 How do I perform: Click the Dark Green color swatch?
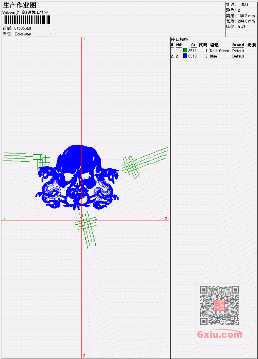pyautogui.click(x=185, y=50)
